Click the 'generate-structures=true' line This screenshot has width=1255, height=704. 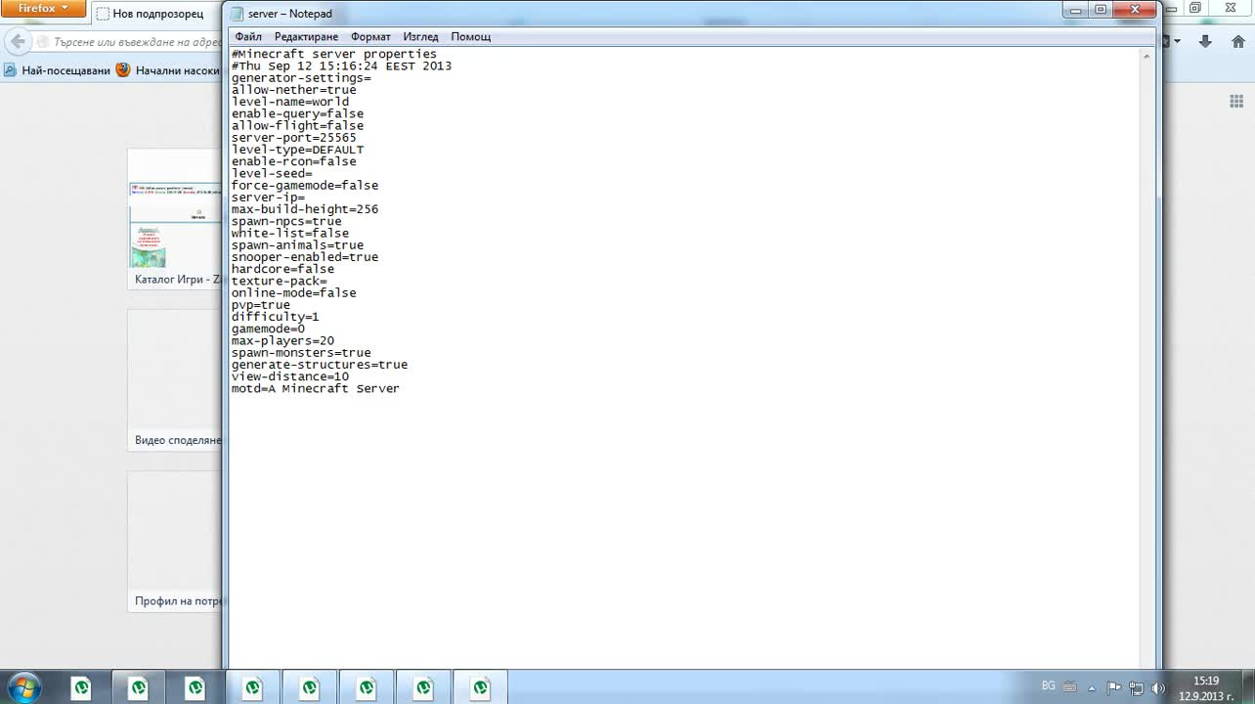[320, 365]
